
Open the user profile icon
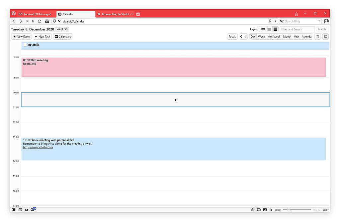[x=326, y=21]
